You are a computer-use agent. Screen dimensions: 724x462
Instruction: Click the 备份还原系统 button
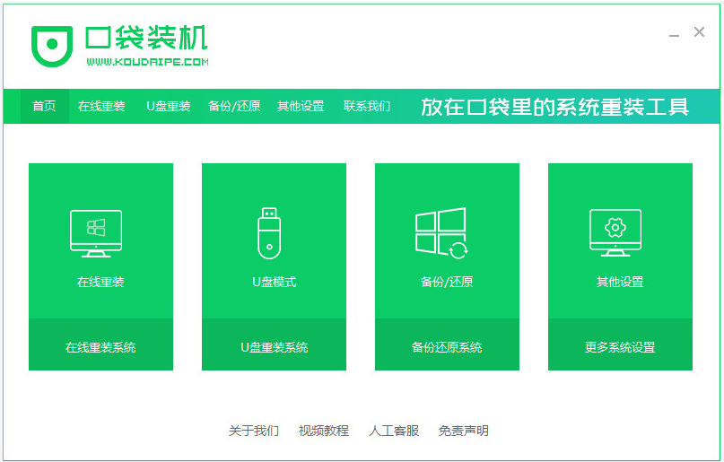coord(447,347)
